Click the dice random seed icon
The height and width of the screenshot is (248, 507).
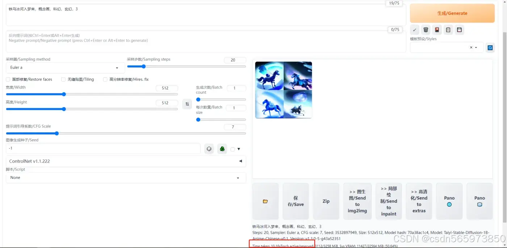tap(209, 149)
